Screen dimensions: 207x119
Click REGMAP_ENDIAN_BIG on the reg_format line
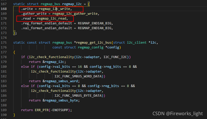coord(94,23)
